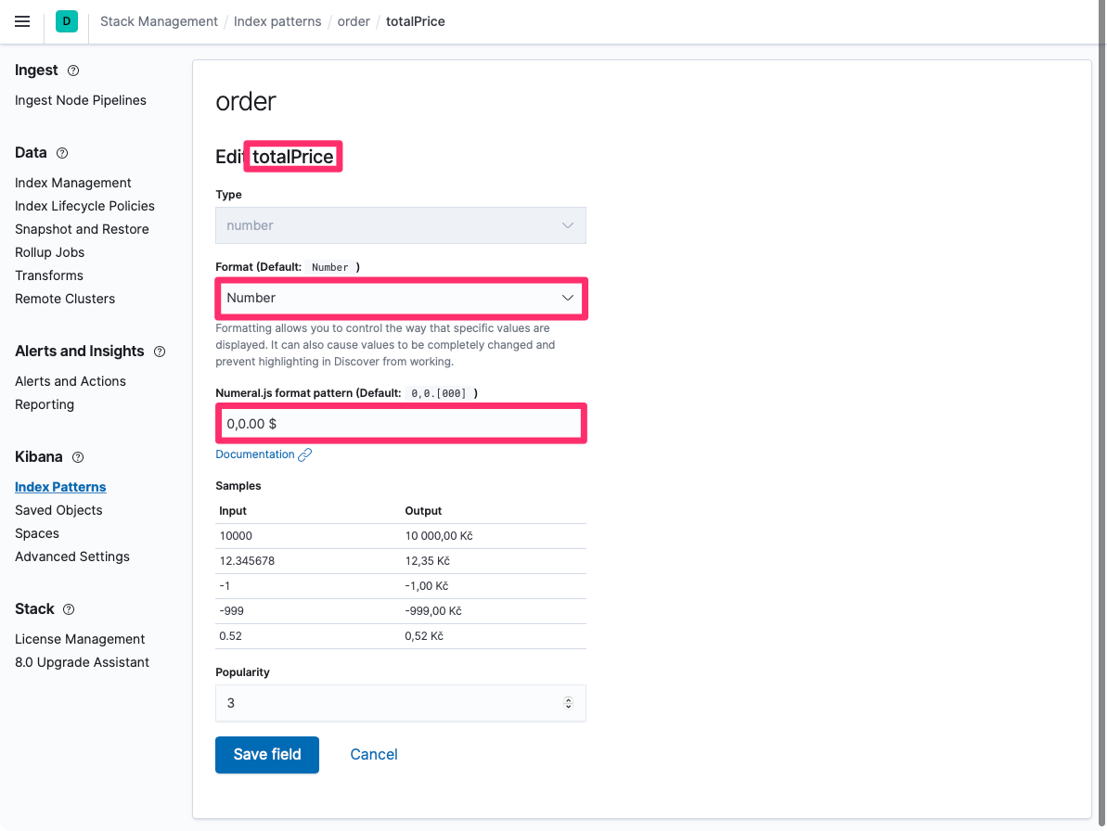Click the Documentation external link icon
The image size is (1107, 831).
(x=304, y=454)
